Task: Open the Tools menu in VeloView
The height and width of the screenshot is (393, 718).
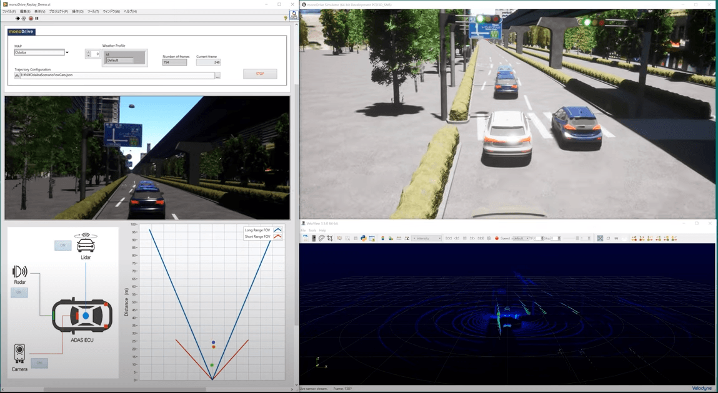Action: point(312,230)
